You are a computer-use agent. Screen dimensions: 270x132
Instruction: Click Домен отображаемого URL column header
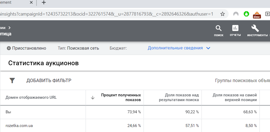tap(31, 97)
